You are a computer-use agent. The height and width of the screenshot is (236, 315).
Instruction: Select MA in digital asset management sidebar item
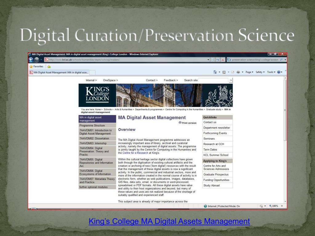coord(97,119)
